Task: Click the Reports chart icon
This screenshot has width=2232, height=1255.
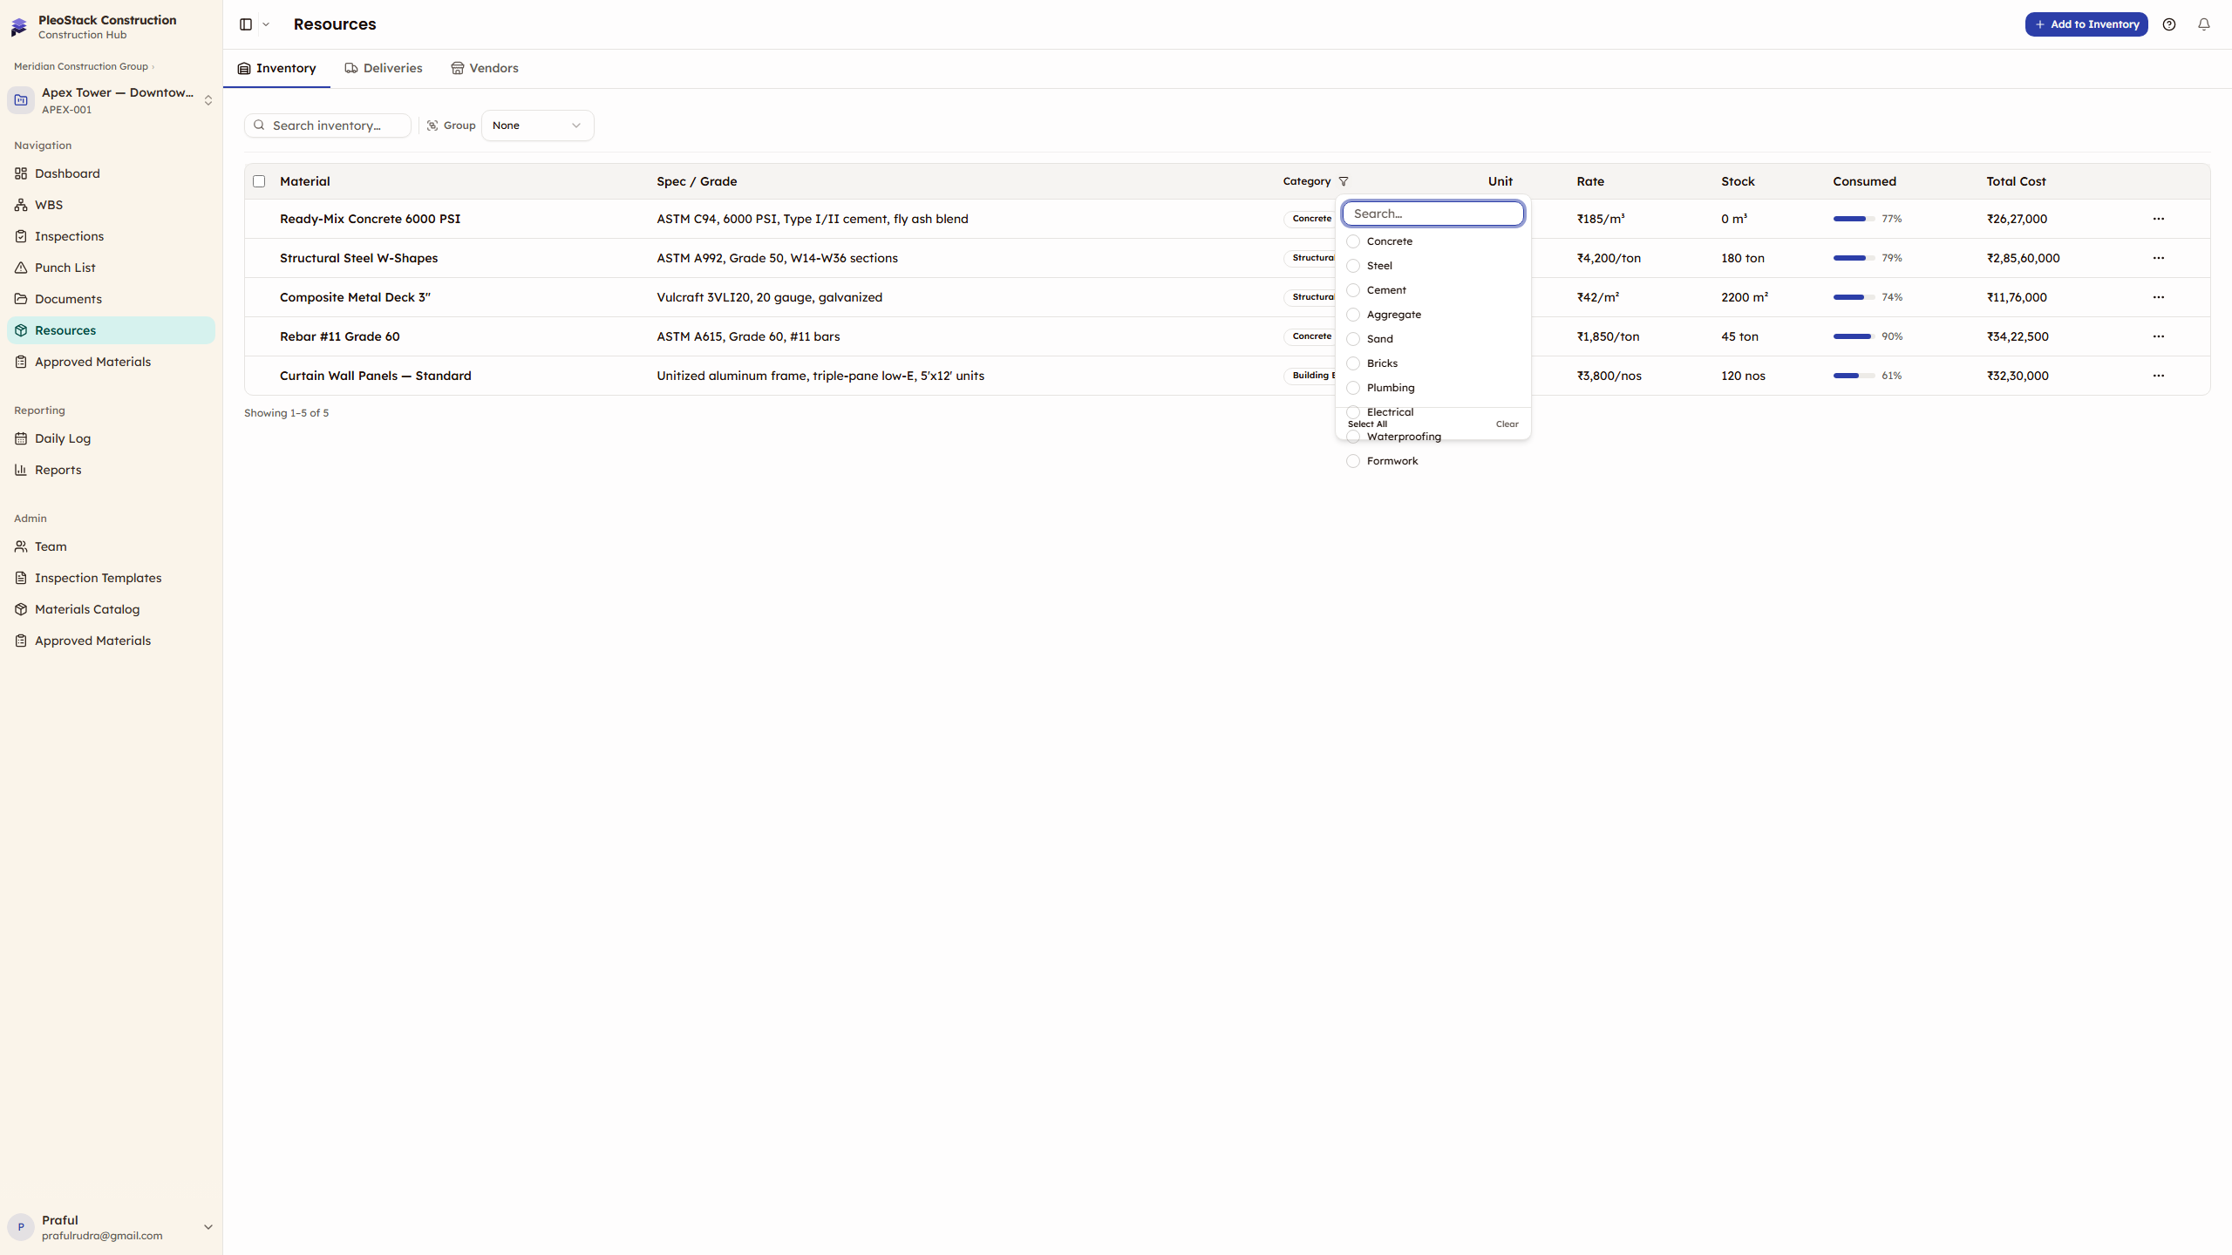Action: (21, 470)
